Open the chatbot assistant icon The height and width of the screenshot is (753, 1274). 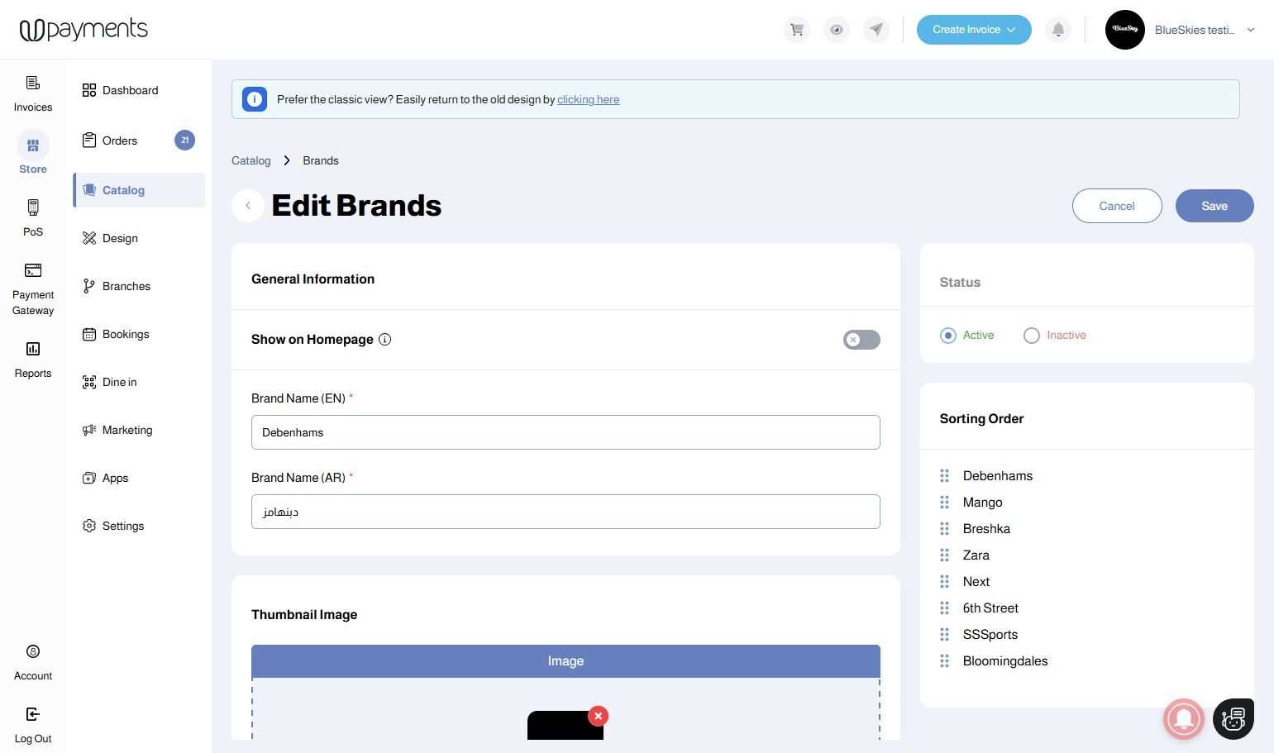click(1233, 718)
